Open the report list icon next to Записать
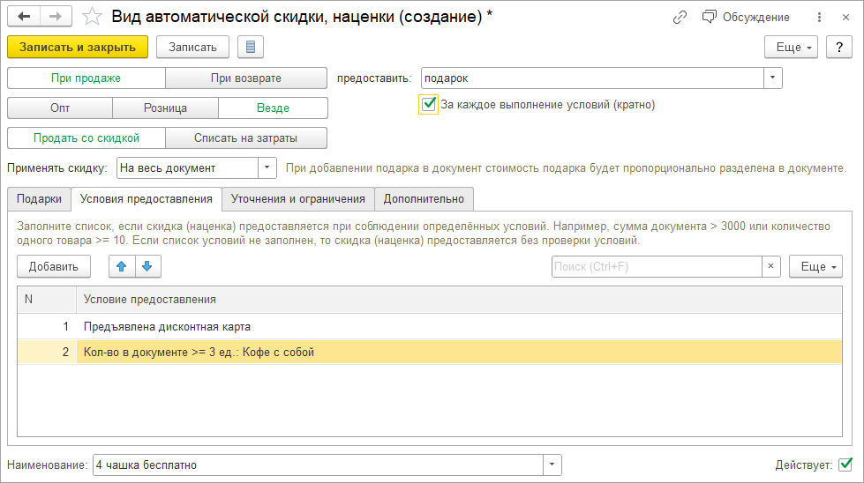The width and height of the screenshot is (864, 483). (251, 47)
